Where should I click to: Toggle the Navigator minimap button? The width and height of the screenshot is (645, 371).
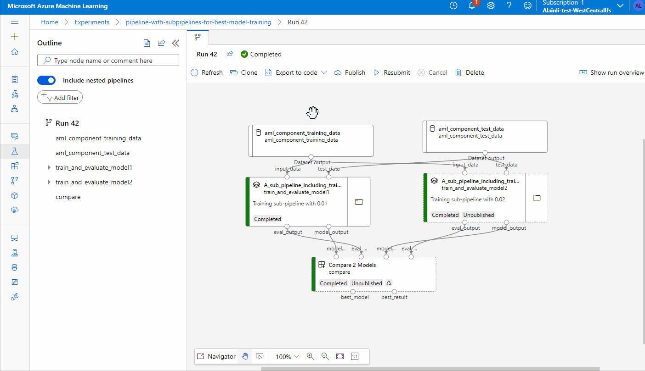tap(216, 356)
